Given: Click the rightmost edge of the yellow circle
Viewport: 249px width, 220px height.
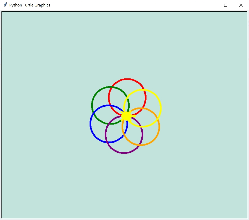Looking at the screenshot, I should click(x=161, y=108).
